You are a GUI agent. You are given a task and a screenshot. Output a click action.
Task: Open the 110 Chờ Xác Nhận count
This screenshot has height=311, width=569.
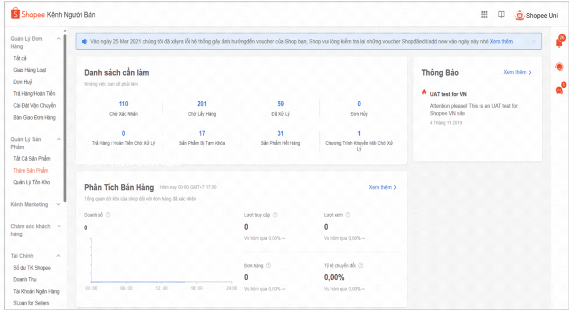(x=124, y=104)
